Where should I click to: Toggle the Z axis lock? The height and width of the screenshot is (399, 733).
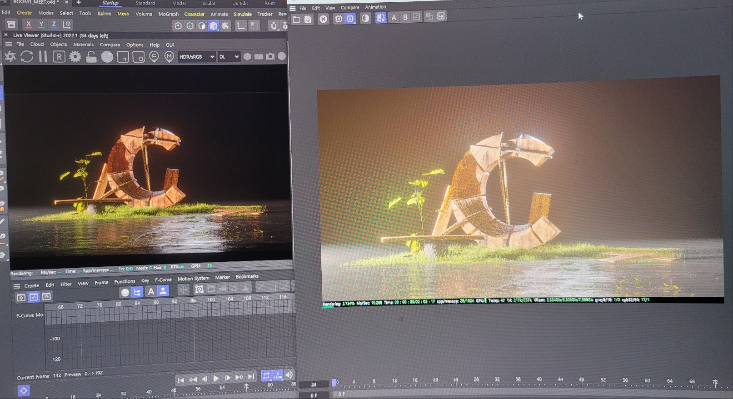point(54,24)
